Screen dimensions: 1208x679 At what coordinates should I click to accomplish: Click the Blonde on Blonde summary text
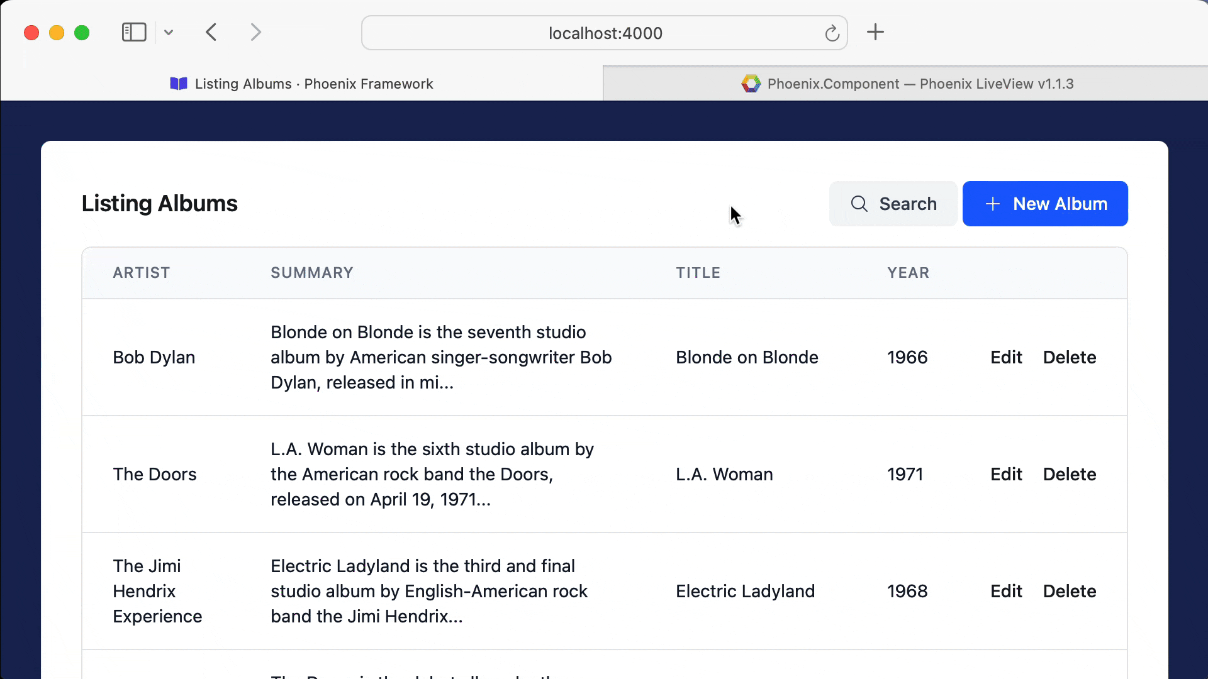(x=441, y=357)
